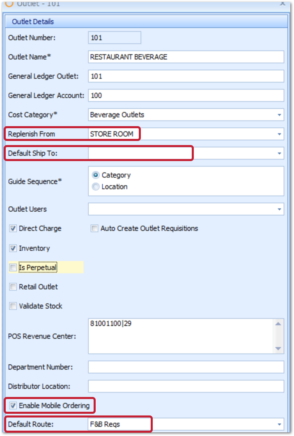Check Auto Create Outlet Requisitions
294x436 pixels.
tap(93, 228)
